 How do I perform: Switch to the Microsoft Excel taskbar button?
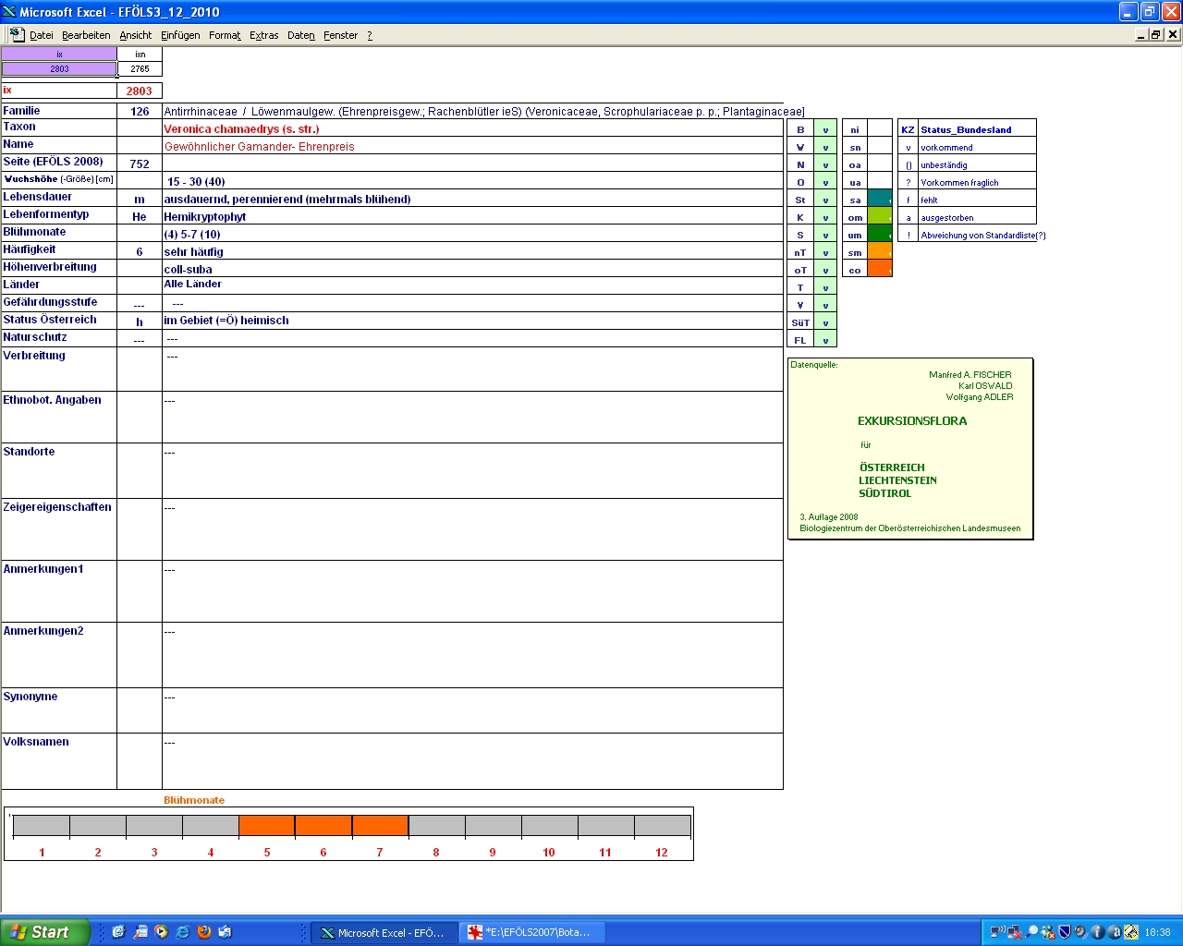[x=384, y=933]
